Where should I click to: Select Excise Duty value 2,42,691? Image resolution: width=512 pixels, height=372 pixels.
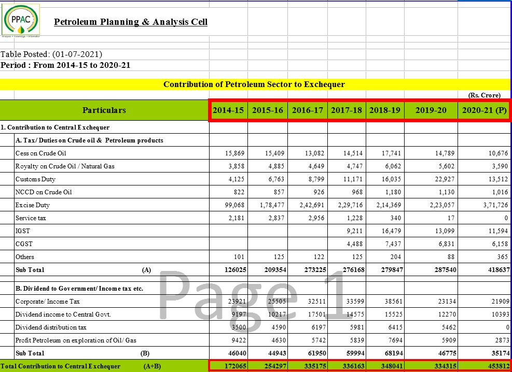[x=312, y=205]
